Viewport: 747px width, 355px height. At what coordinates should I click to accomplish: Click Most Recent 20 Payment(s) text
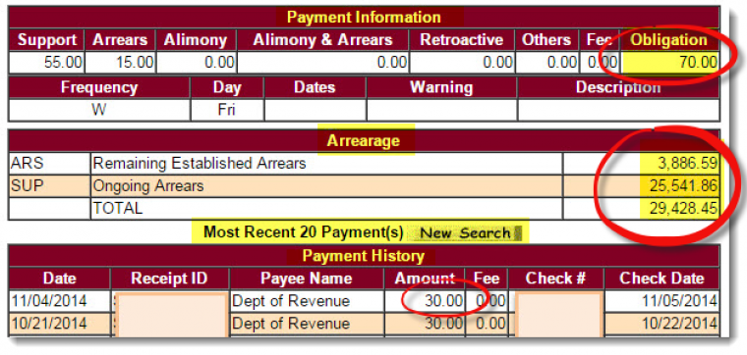click(x=303, y=231)
